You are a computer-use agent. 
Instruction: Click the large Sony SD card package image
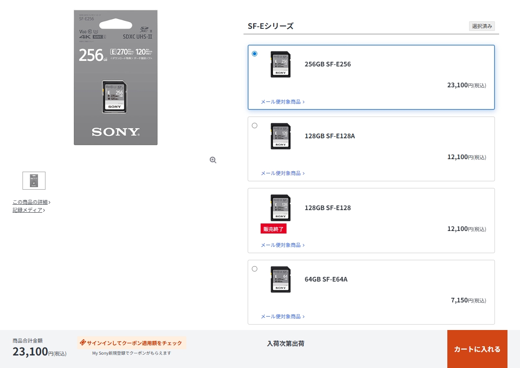coord(116,78)
